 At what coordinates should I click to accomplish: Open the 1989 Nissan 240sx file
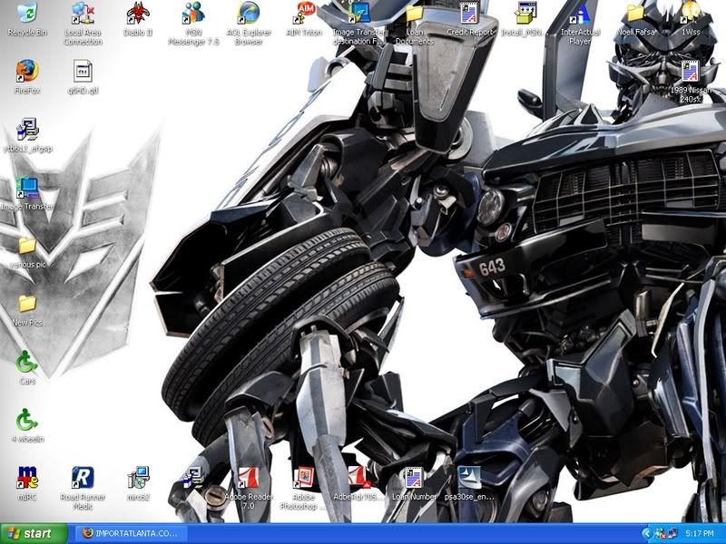690,73
